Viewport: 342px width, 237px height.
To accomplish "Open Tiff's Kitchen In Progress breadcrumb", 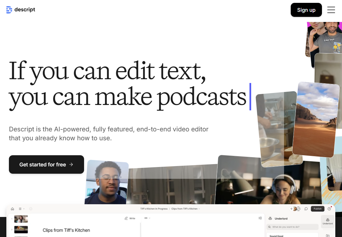I will click(x=154, y=209).
